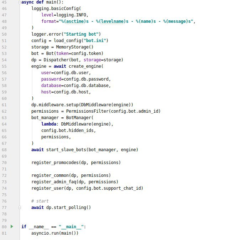Click line number 61 in the gutter
Image resolution: width=228 pixels, height=240 pixels.
[4, 105]
